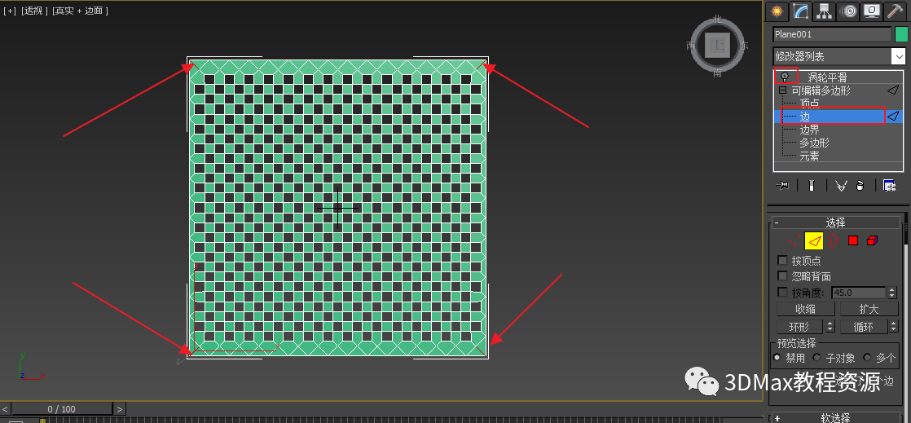Select the 多边形 sub-object level
Image resolution: width=911 pixels, height=423 pixels.
[815, 143]
